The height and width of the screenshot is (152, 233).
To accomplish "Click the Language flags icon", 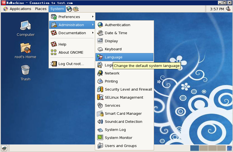I will tap(100, 57).
